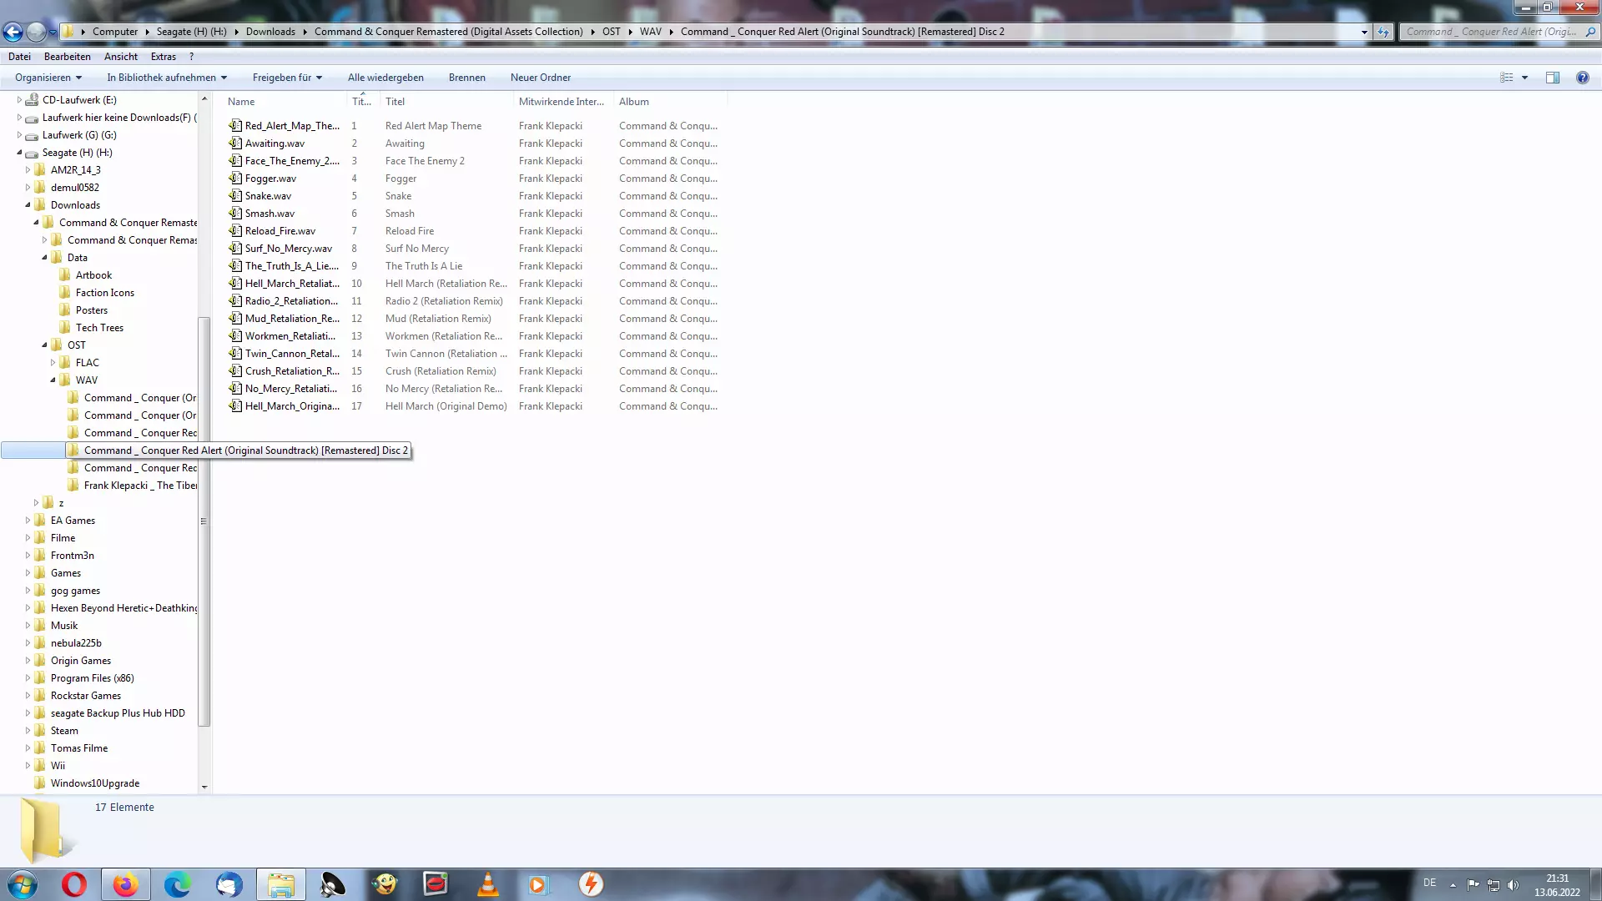The width and height of the screenshot is (1602, 901).
Task: Click the Brennen button
Action: (466, 78)
